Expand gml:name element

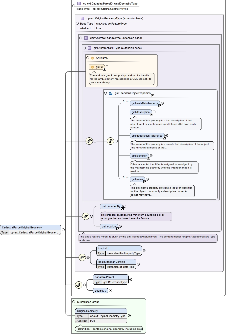click(147, 179)
